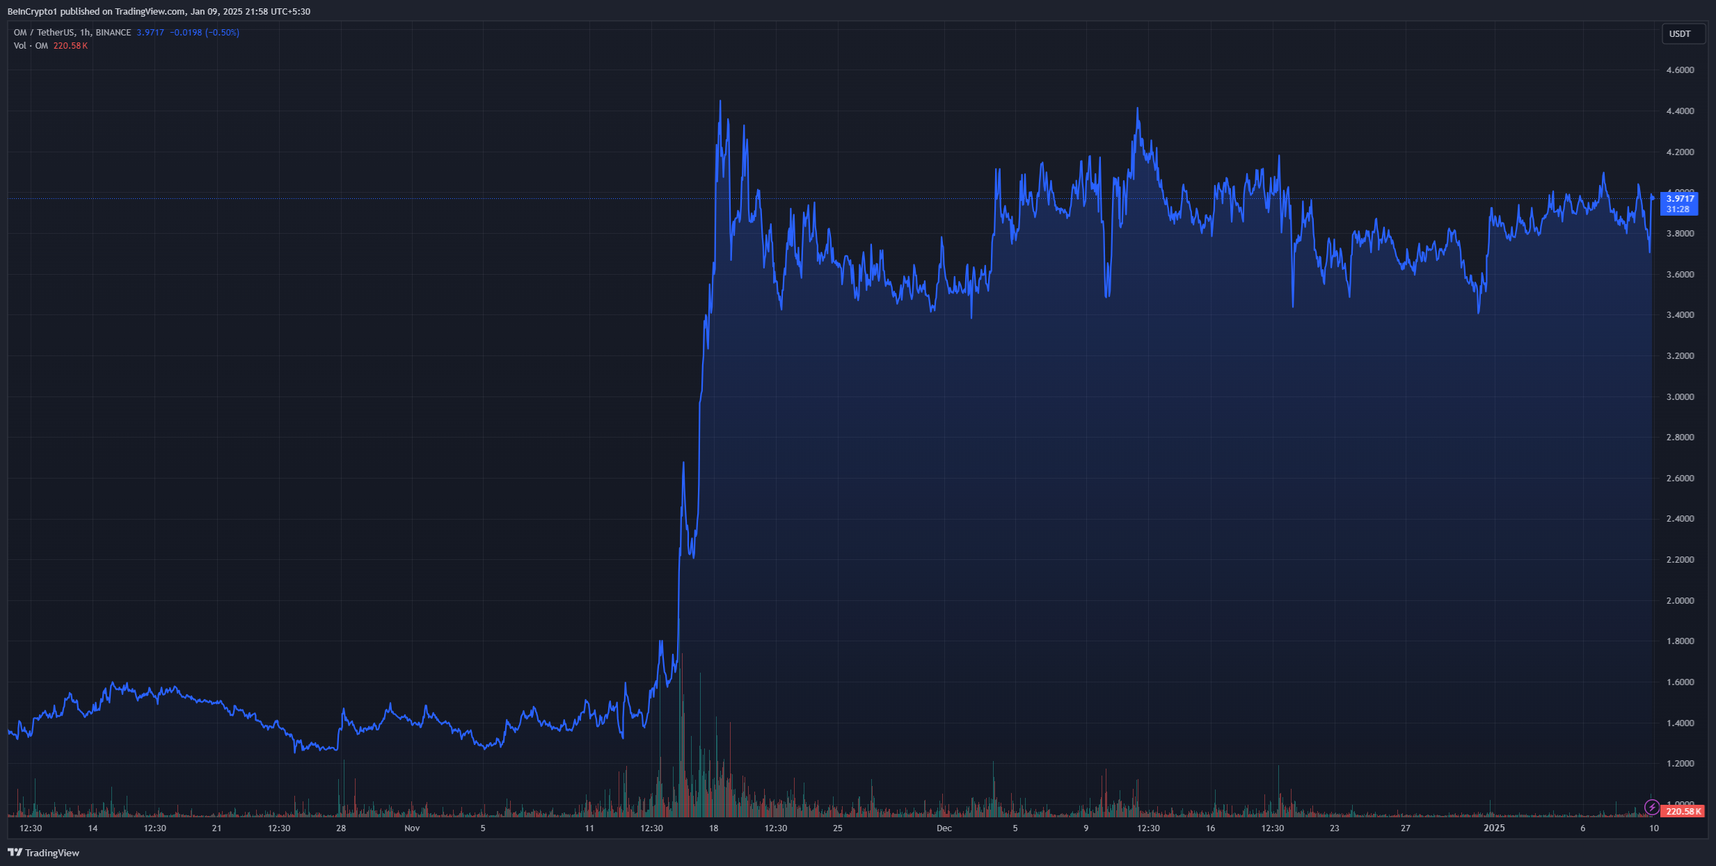The image size is (1716, 866).
Task: Click the BINANCE exchange name in title
Action: [x=113, y=33]
